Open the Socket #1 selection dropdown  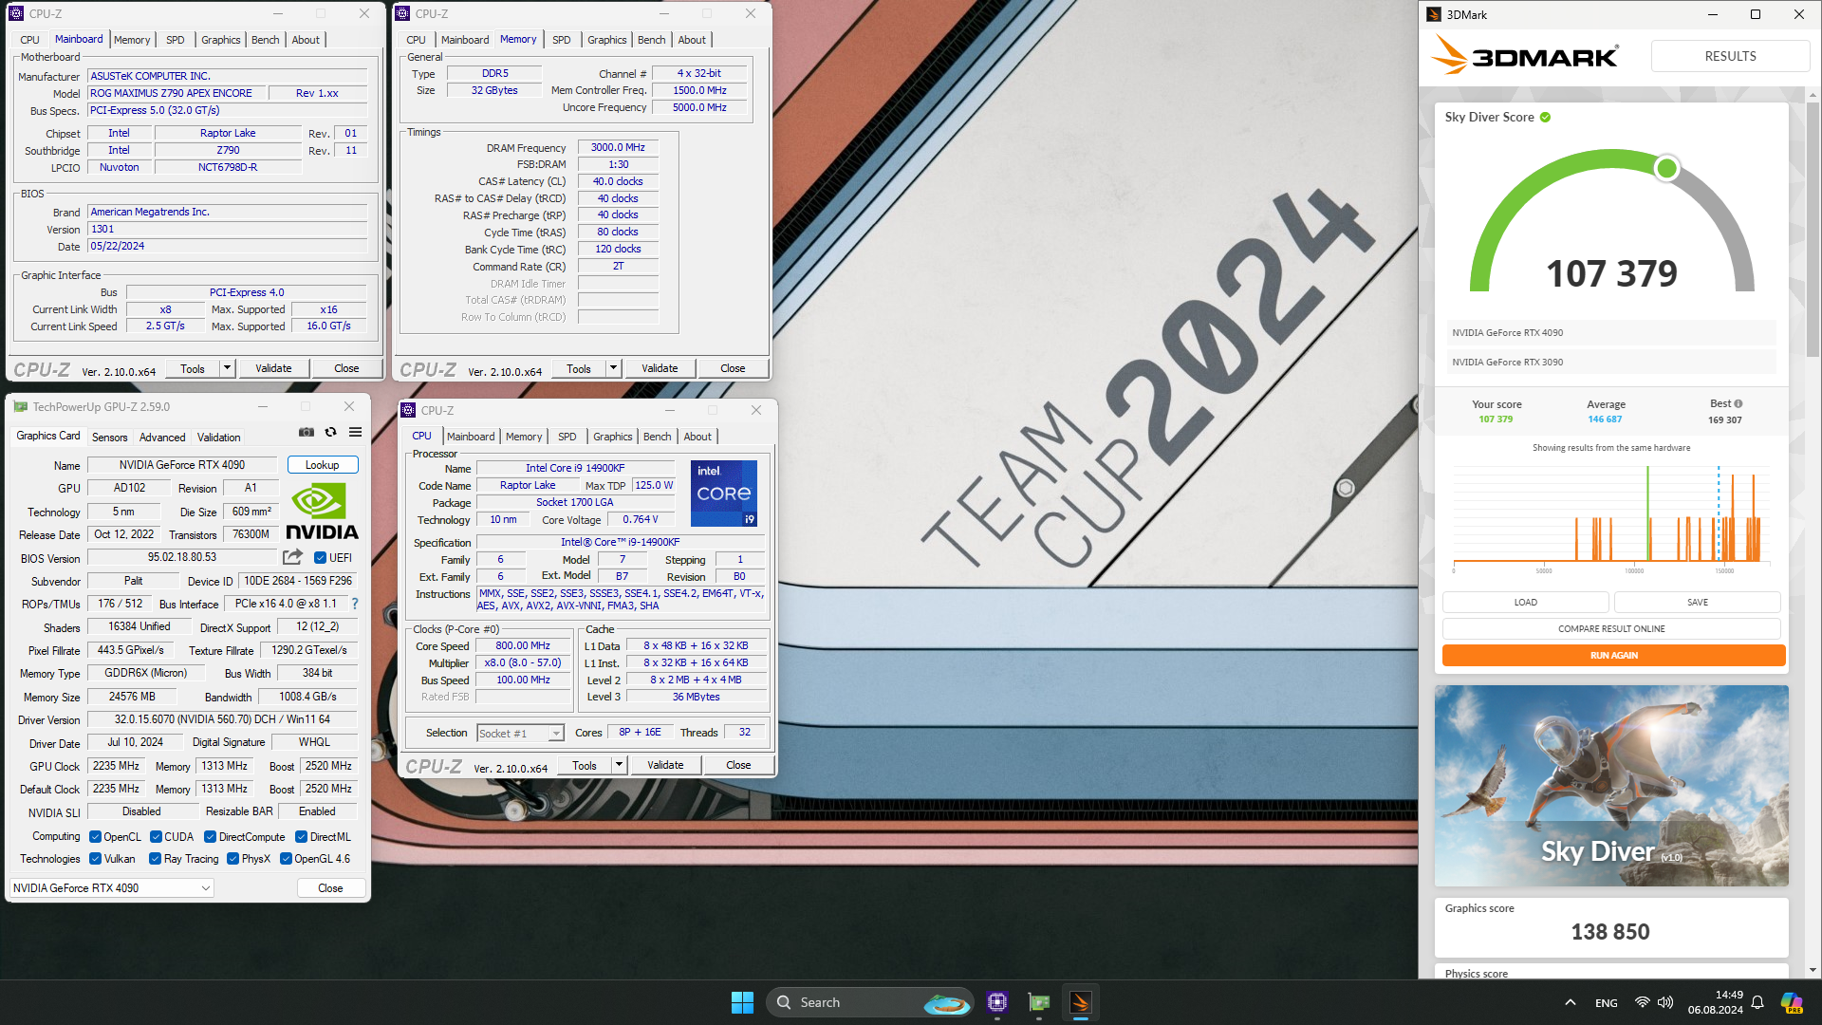(520, 734)
